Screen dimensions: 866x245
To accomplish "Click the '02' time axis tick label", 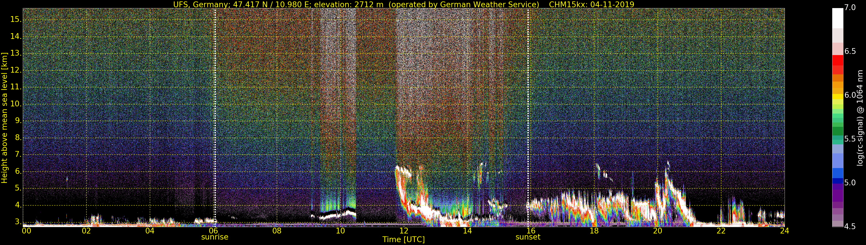I will pos(86,231).
